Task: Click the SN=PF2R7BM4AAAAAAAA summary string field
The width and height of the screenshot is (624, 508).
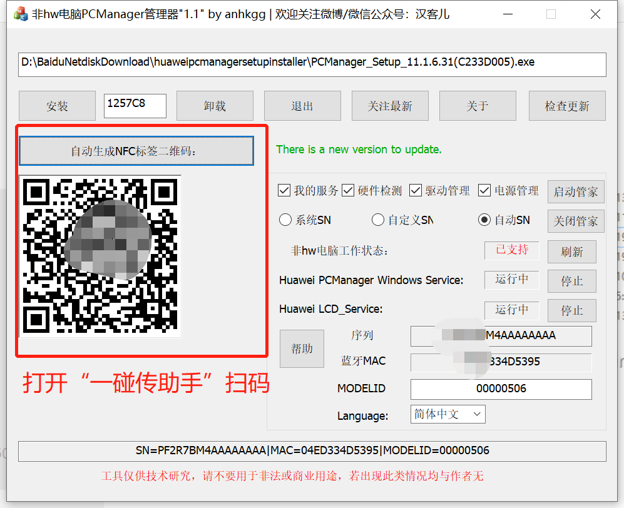Action: [x=312, y=450]
